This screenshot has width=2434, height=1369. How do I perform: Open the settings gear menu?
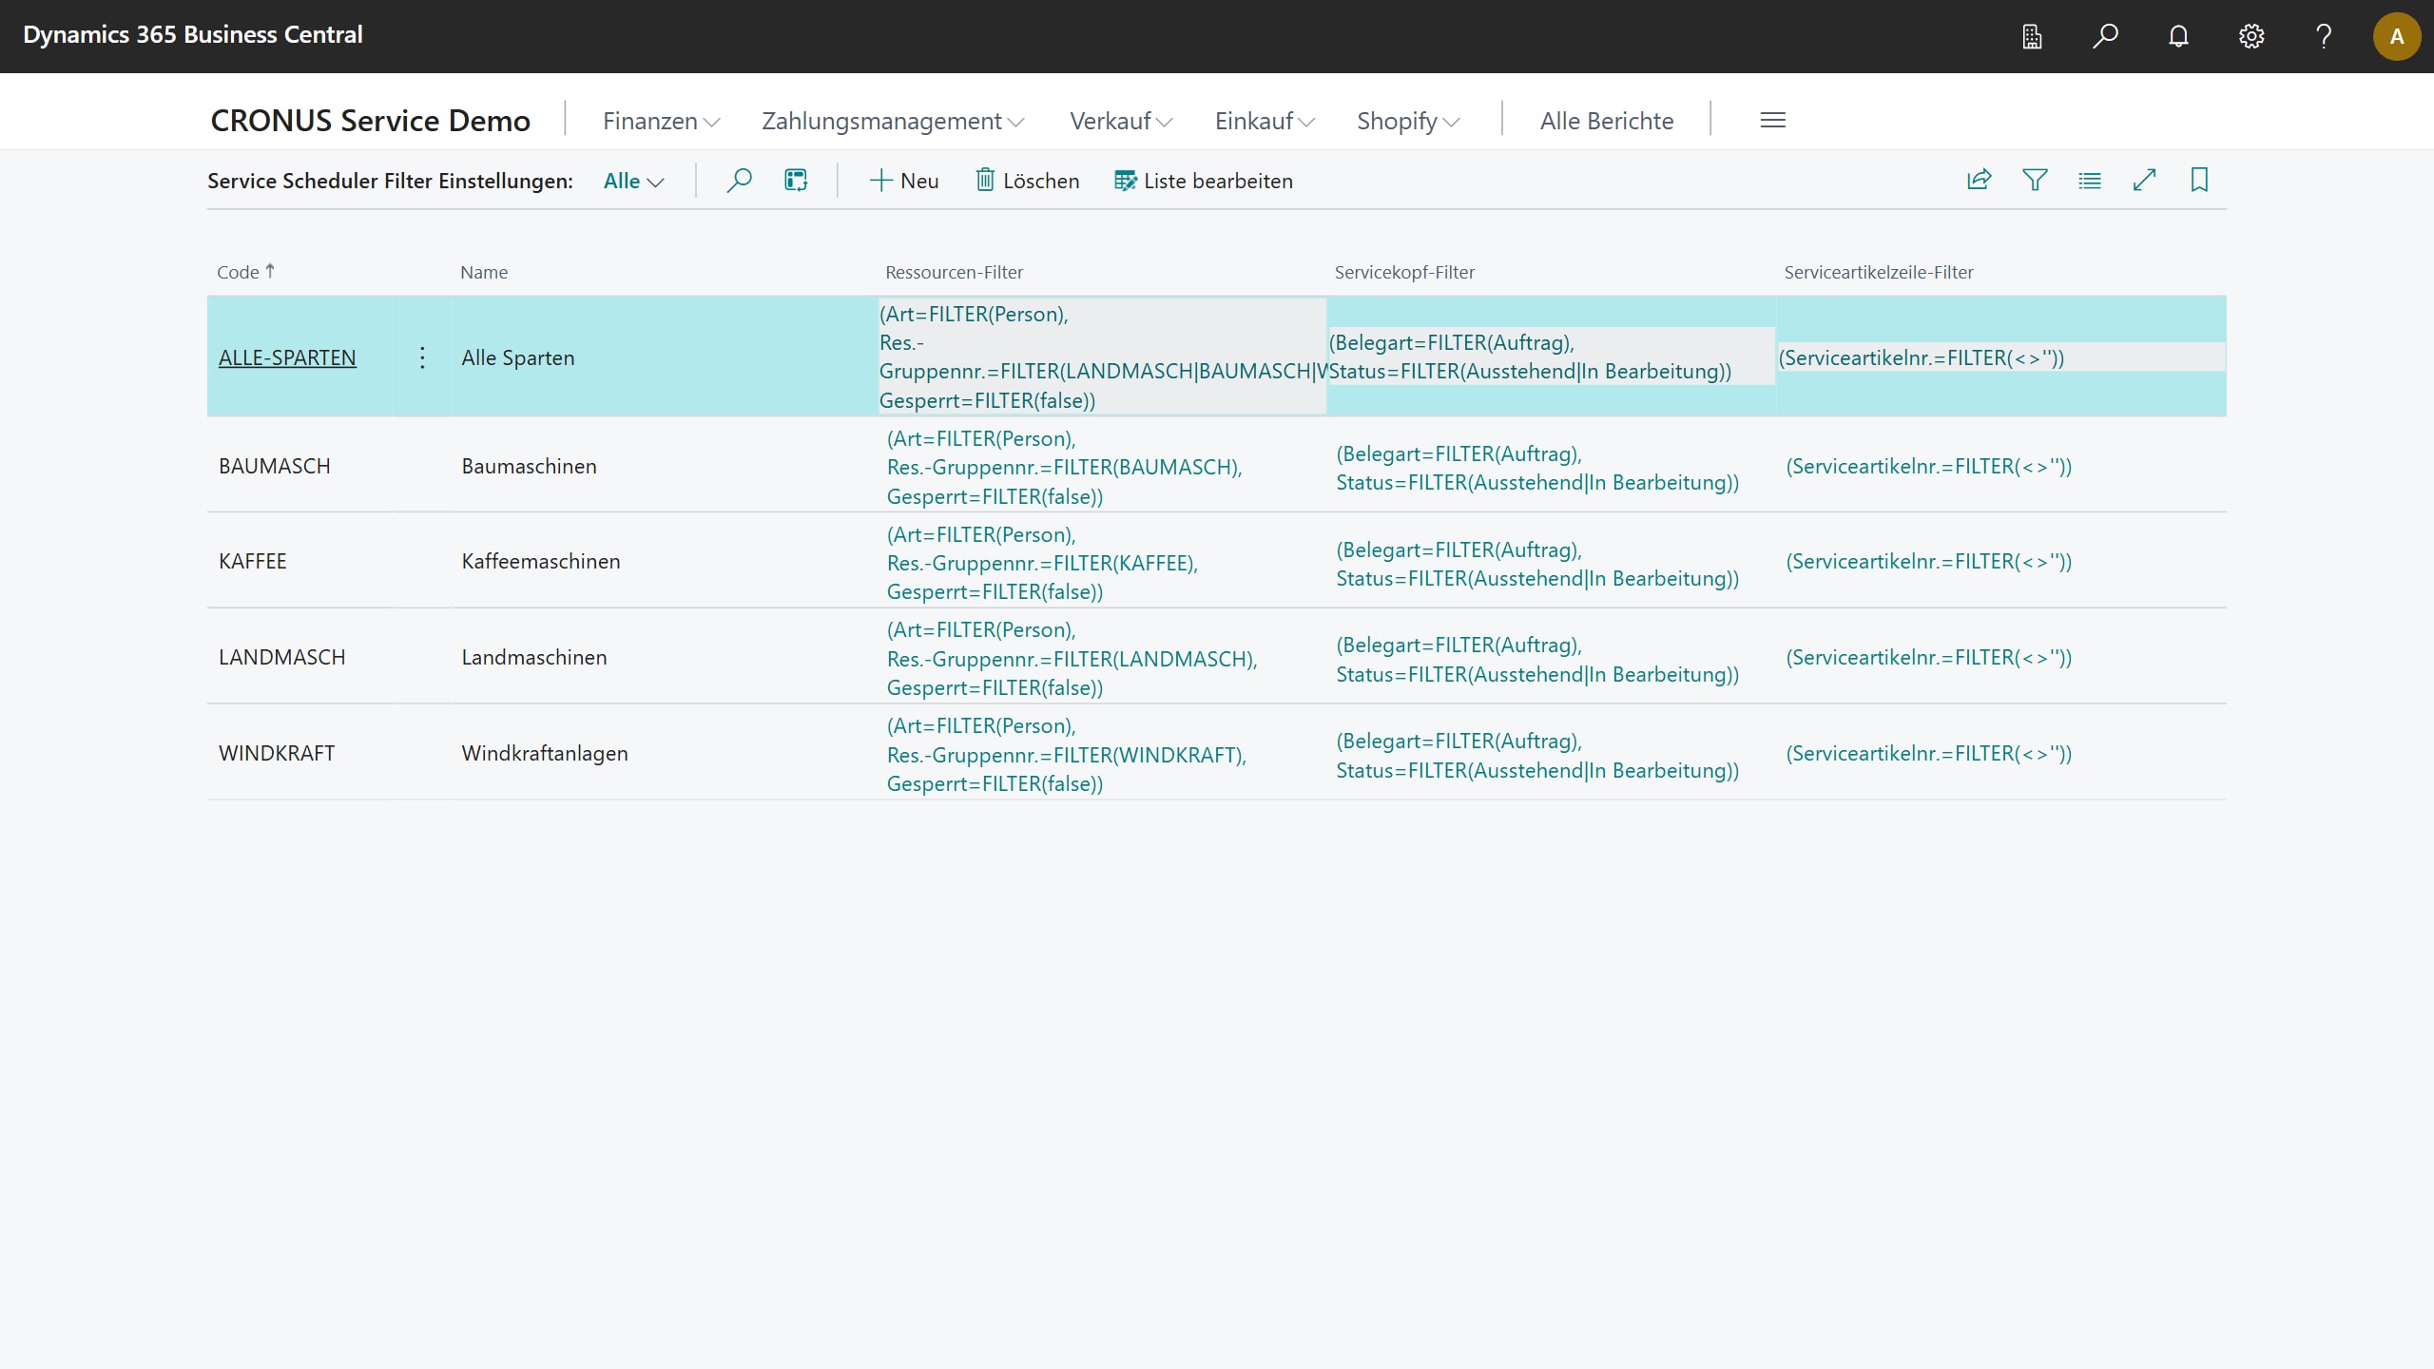(2251, 36)
